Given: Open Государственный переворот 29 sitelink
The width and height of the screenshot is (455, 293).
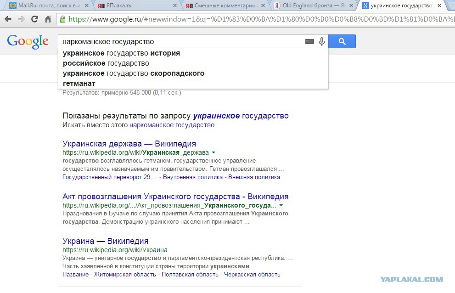Looking at the screenshot, I should coord(110,177).
